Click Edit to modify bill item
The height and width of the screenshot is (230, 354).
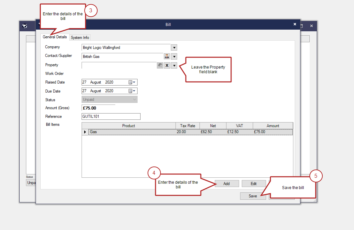tap(254, 184)
